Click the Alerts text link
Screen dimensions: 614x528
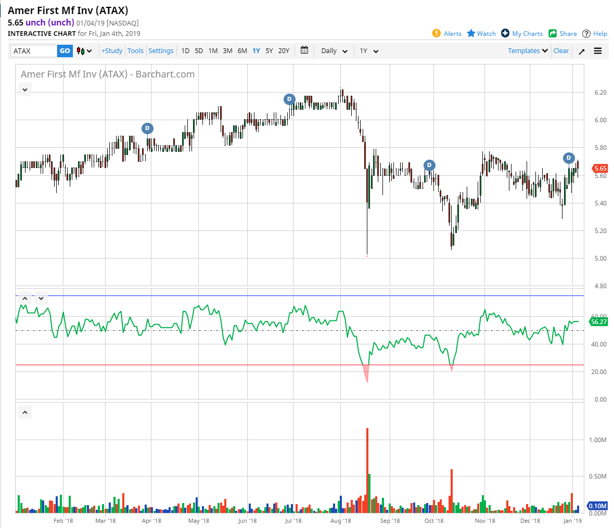point(453,34)
